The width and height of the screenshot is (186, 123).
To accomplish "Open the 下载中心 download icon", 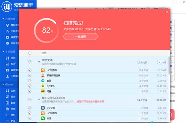I will pyautogui.click(x=7, y=76).
